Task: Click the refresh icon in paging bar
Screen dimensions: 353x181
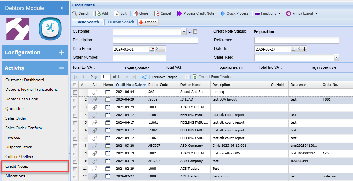Action: [x=145, y=77]
